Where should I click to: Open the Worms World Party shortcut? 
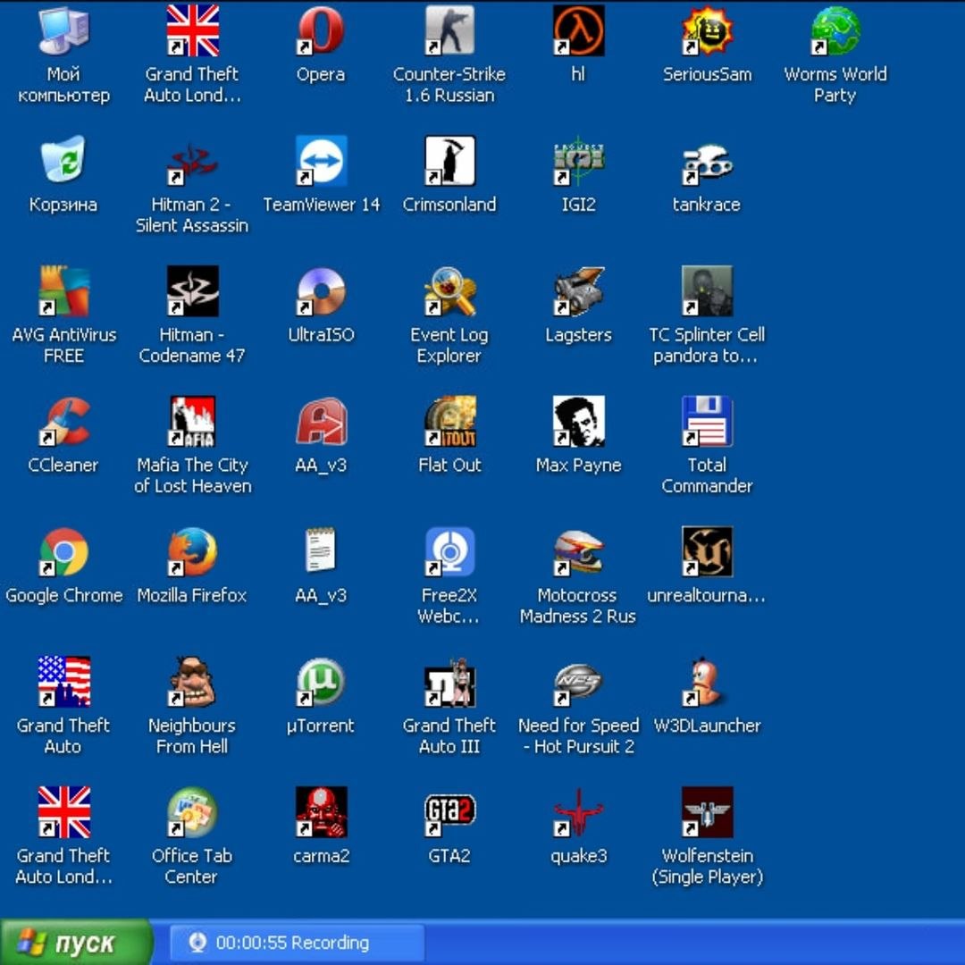click(x=835, y=30)
